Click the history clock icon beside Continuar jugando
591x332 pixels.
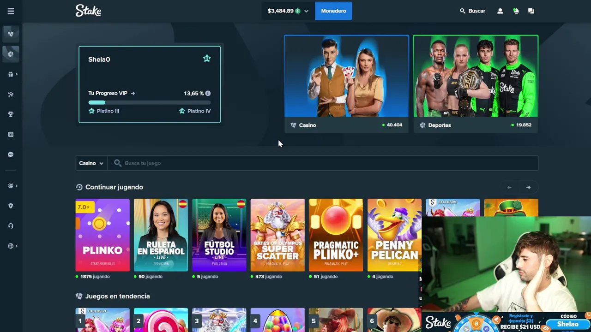79,187
